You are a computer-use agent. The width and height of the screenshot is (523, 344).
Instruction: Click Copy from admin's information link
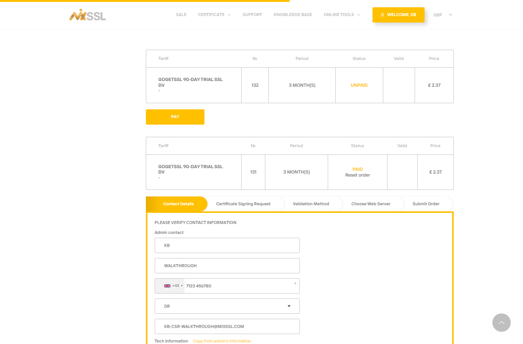pyautogui.click(x=222, y=341)
